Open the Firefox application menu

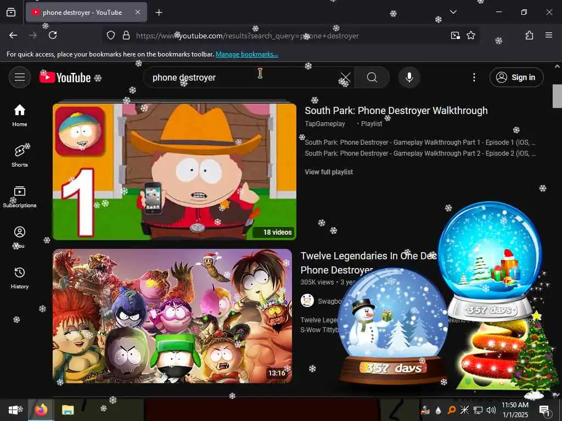tap(548, 35)
